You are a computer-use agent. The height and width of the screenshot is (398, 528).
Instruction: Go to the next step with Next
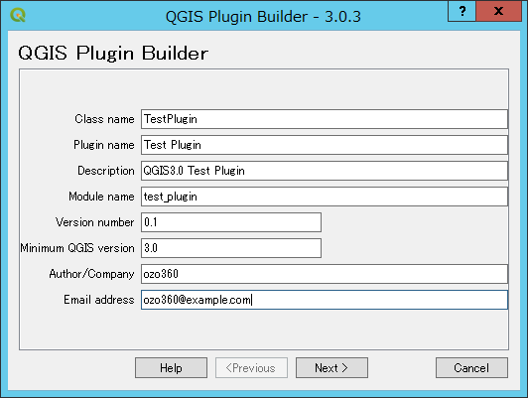tap(331, 367)
